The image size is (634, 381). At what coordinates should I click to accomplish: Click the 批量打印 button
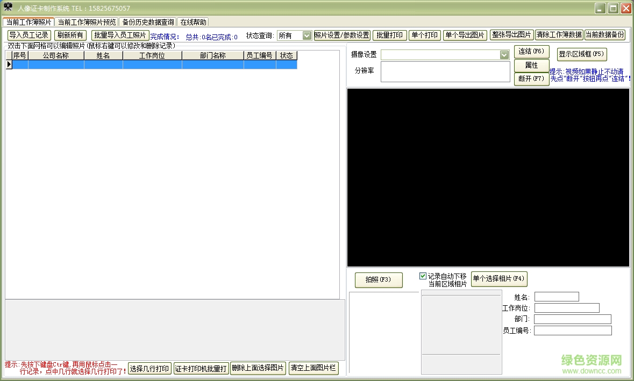[x=389, y=35]
